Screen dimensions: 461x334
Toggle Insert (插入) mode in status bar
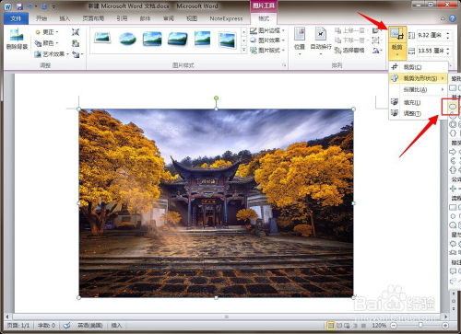click(x=116, y=325)
